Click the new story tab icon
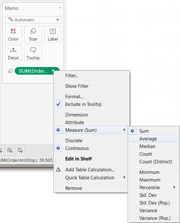The image size is (180, 223). click(20, 150)
